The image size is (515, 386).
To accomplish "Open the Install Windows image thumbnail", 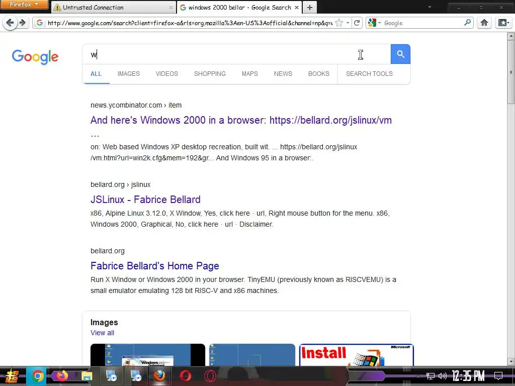I will pos(357,355).
